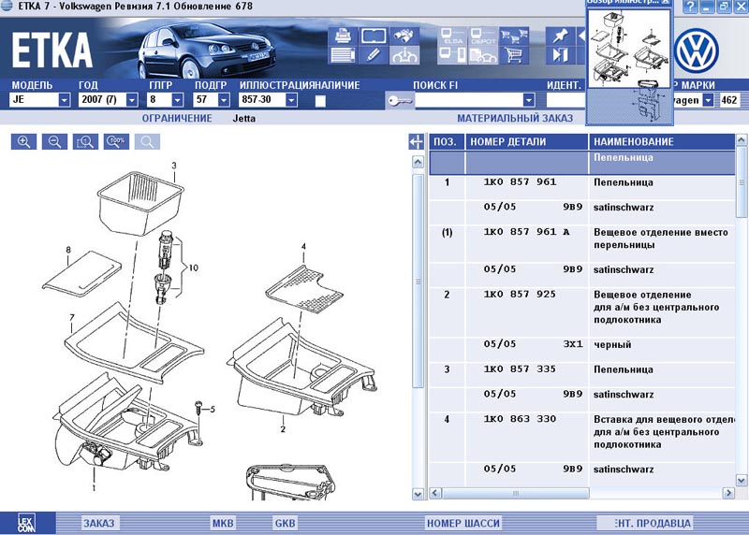Click the rectangular frame icon in the toolbar

(x=374, y=36)
